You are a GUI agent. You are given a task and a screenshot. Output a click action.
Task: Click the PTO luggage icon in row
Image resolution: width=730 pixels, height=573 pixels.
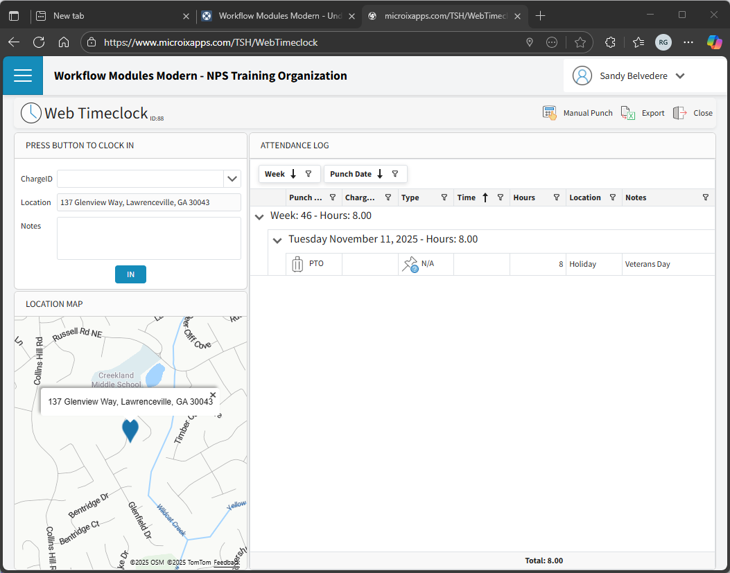coord(297,264)
